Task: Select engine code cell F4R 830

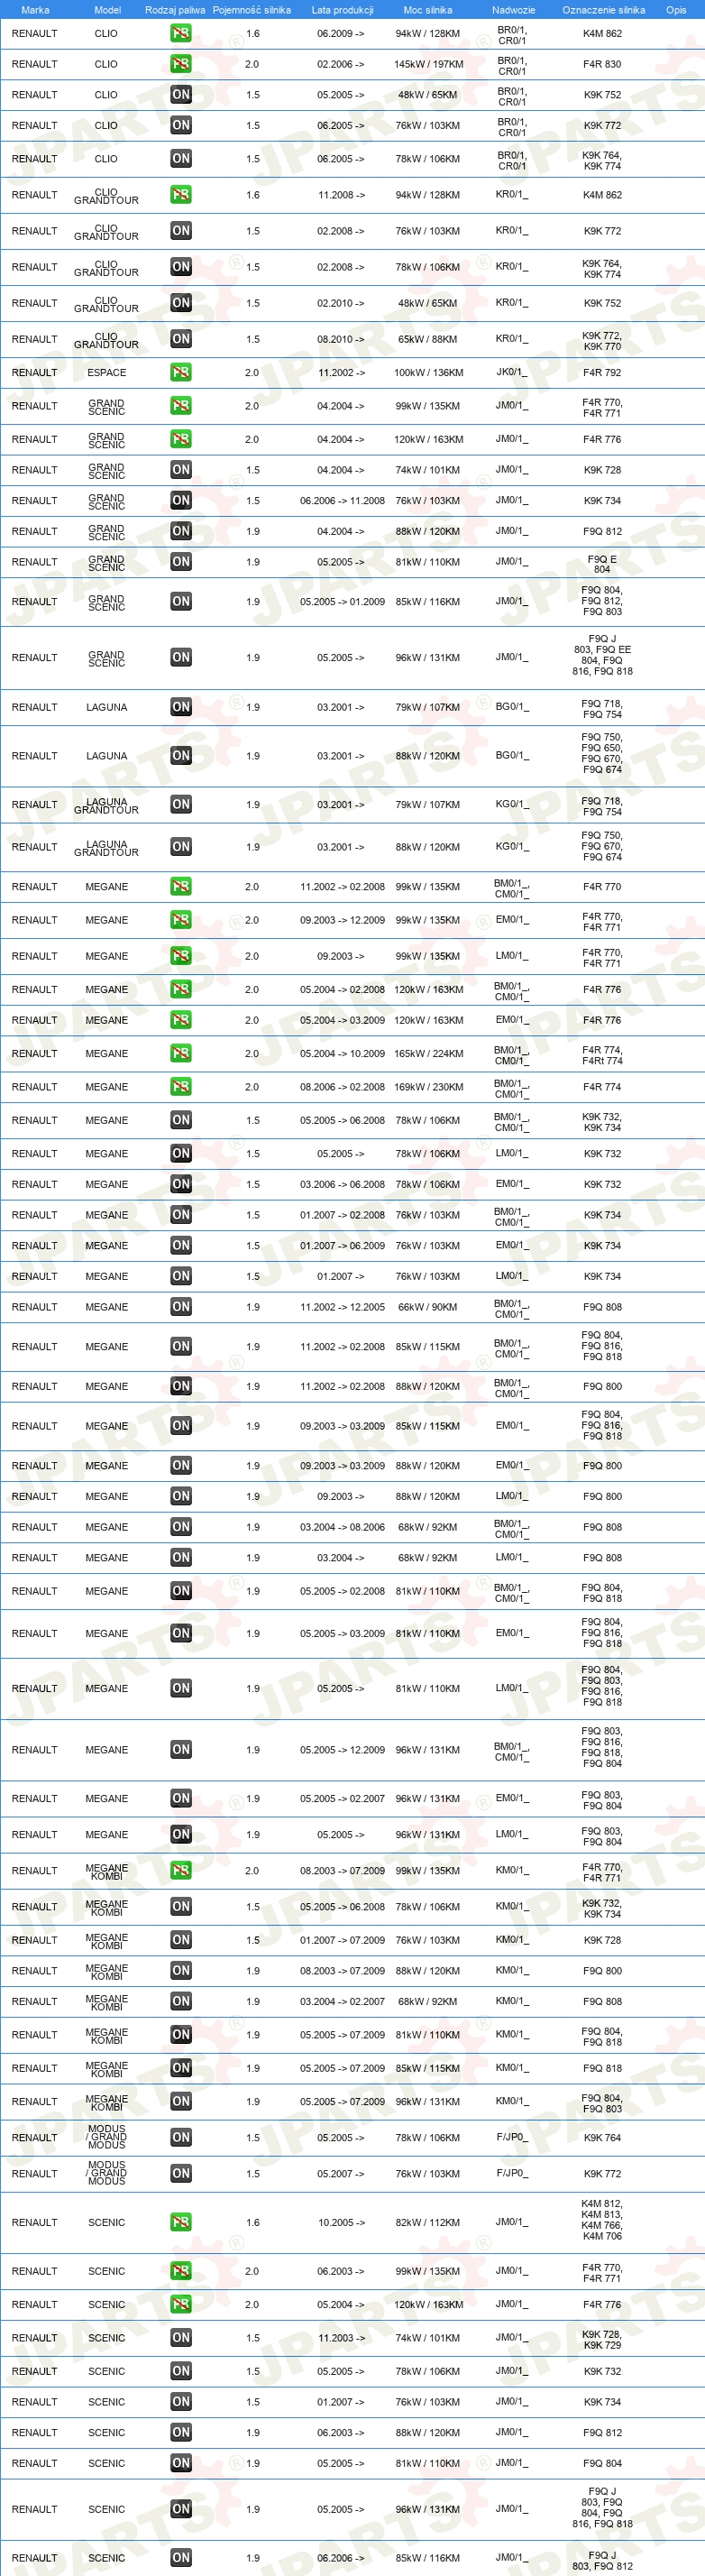Action: click(x=602, y=64)
